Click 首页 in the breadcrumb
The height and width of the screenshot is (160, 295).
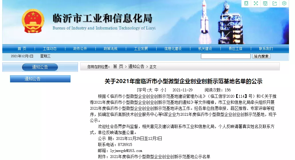118,67
